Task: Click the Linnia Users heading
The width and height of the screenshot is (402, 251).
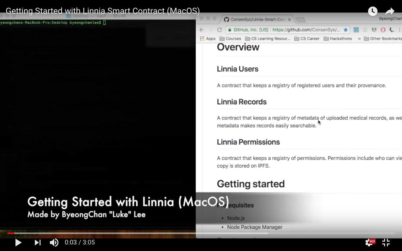Action: (x=237, y=69)
